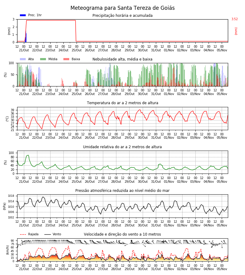The image size is (245, 275).
Task: Click the 05/Nov label under the wind chart
Action: pyautogui.click(x=222, y=269)
